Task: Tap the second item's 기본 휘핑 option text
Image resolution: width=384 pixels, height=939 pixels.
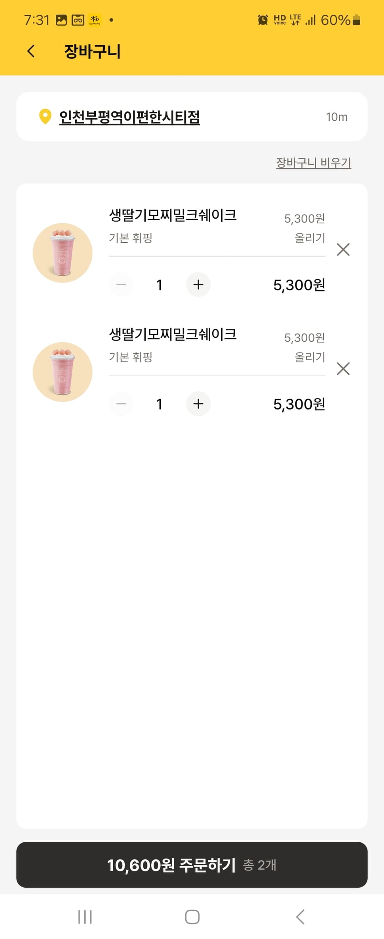Action: (131, 357)
